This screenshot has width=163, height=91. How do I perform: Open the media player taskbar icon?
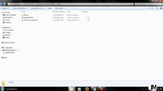(x=79, y=89)
